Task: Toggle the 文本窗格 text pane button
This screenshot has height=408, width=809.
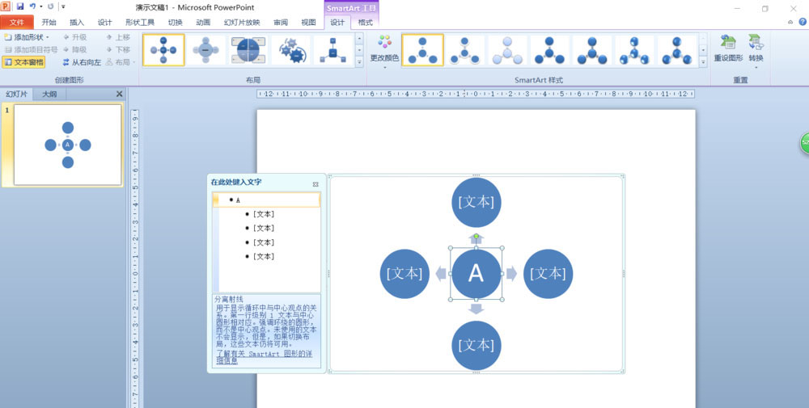Action: (x=23, y=62)
